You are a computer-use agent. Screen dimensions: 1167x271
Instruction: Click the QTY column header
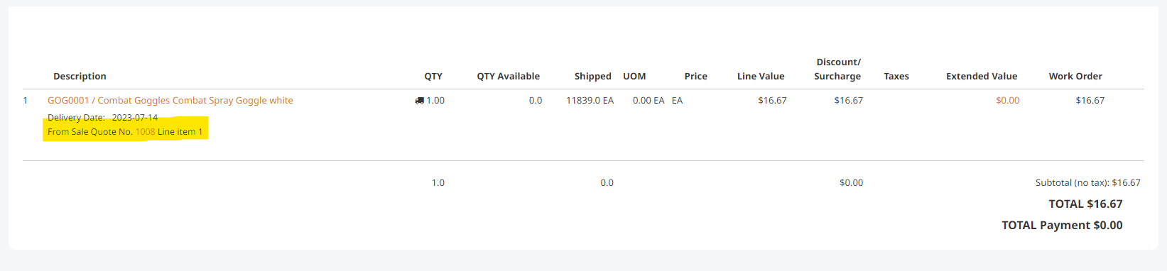click(433, 77)
